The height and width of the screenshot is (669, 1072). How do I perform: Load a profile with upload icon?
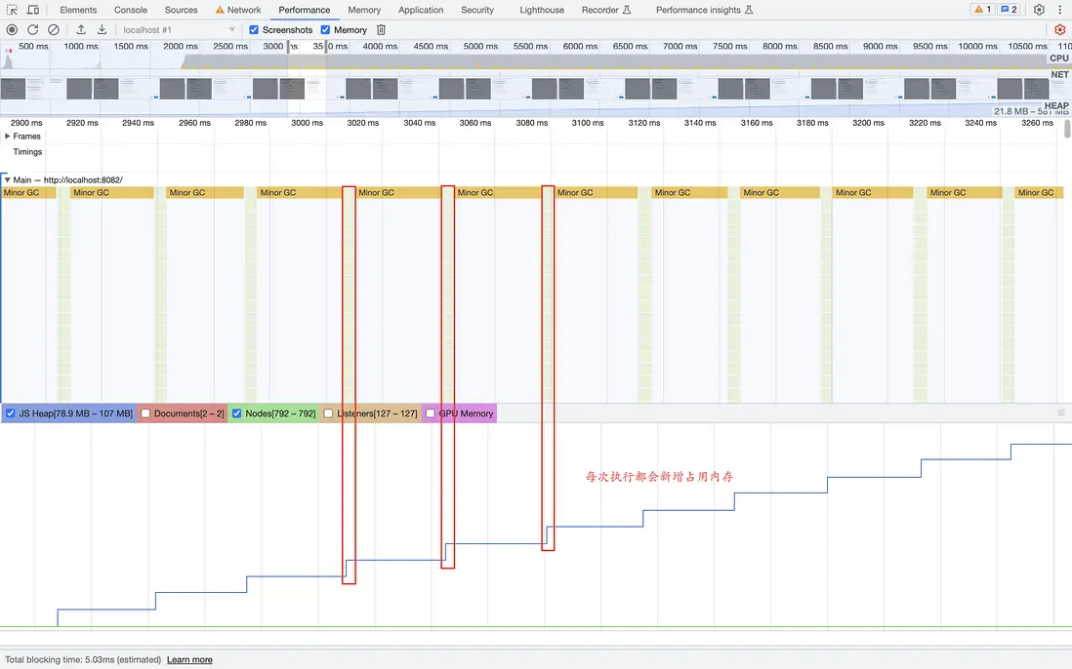81,29
